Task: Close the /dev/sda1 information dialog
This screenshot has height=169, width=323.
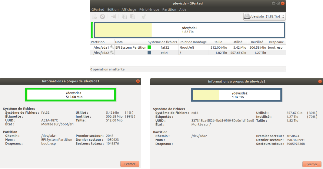Action: (138, 81)
